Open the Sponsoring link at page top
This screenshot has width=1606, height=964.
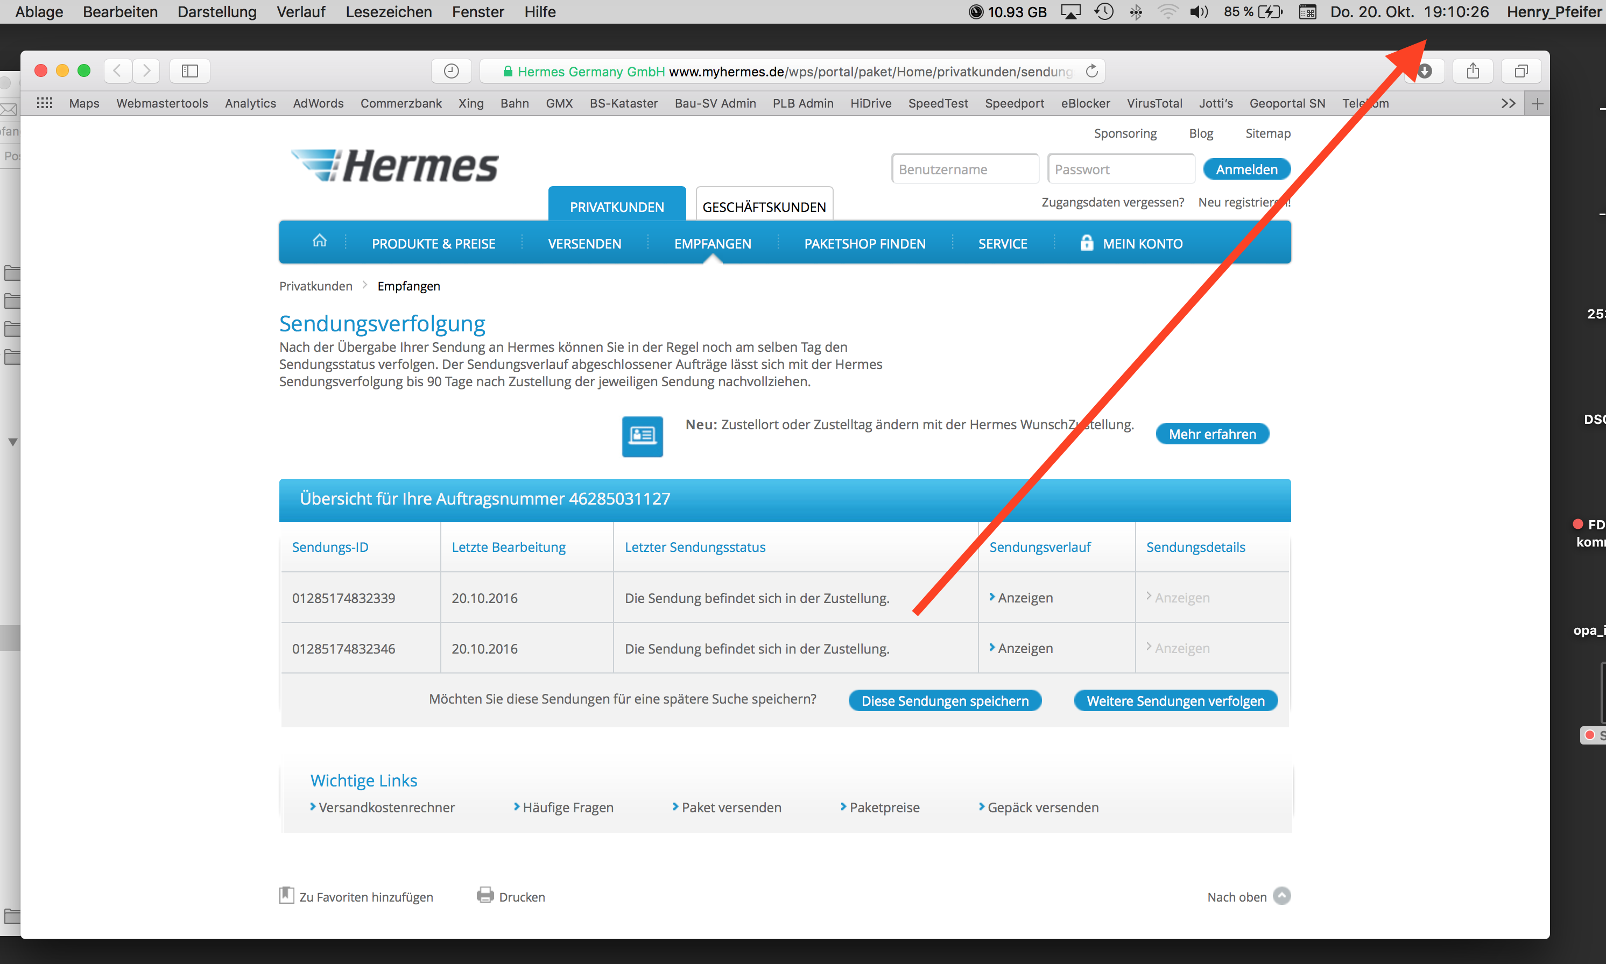pyautogui.click(x=1125, y=133)
